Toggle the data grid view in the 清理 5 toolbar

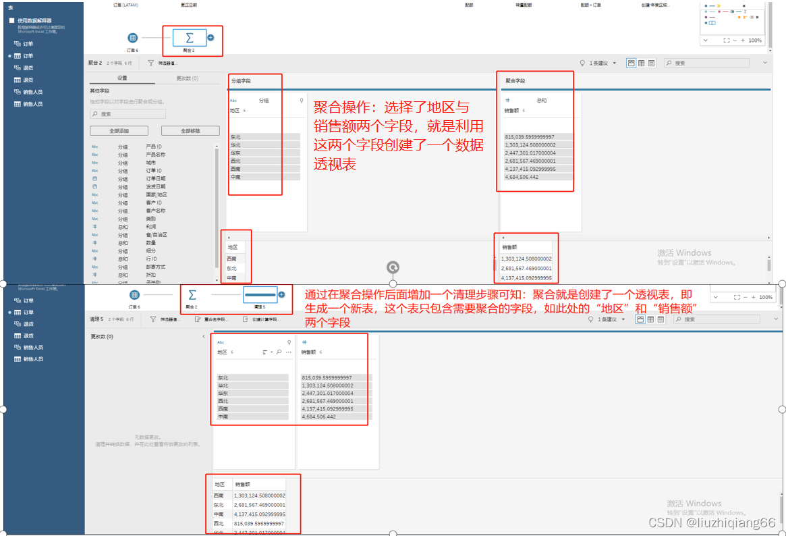click(x=650, y=319)
